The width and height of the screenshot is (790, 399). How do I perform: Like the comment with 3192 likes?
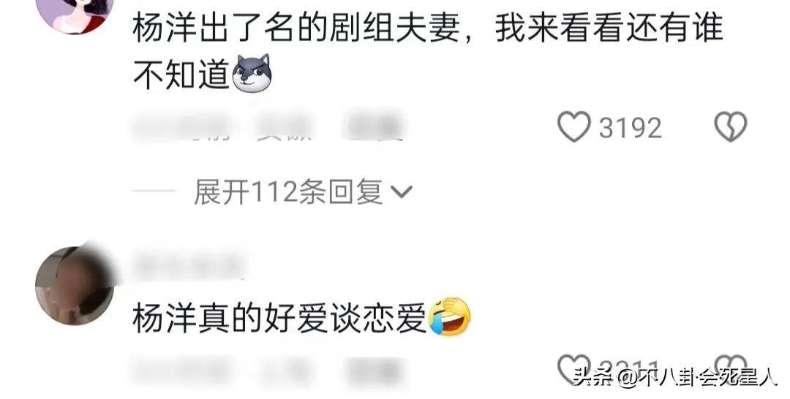[x=574, y=126]
